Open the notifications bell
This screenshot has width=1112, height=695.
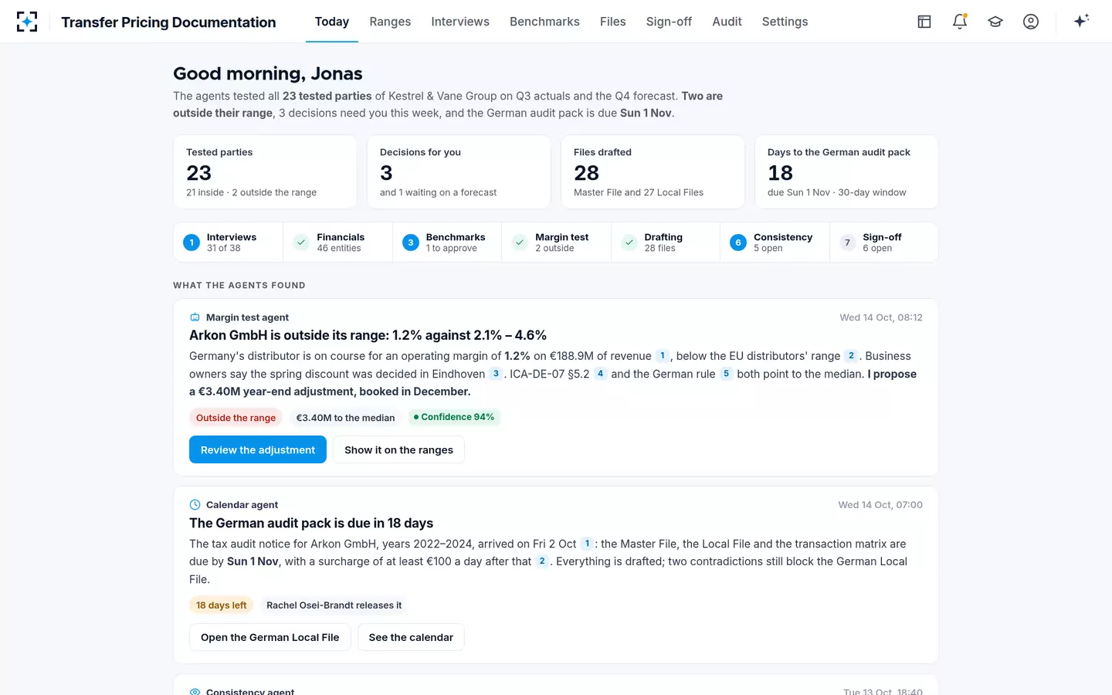point(960,22)
